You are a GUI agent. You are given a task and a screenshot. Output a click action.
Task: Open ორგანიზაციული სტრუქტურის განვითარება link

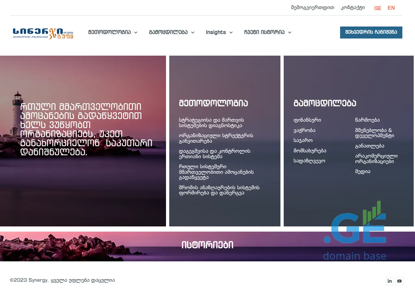(216, 138)
